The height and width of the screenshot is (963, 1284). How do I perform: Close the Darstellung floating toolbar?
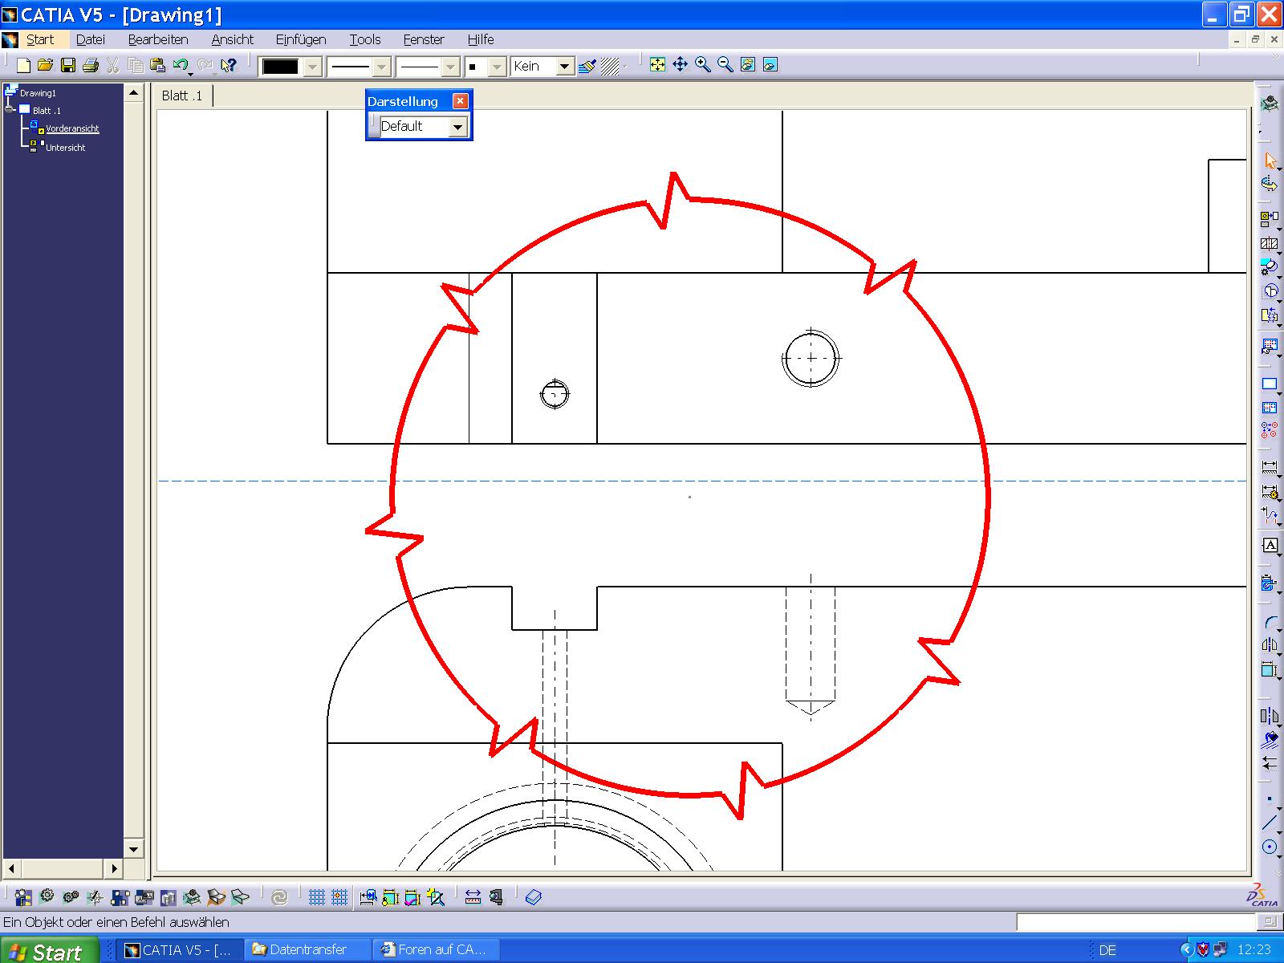point(460,101)
